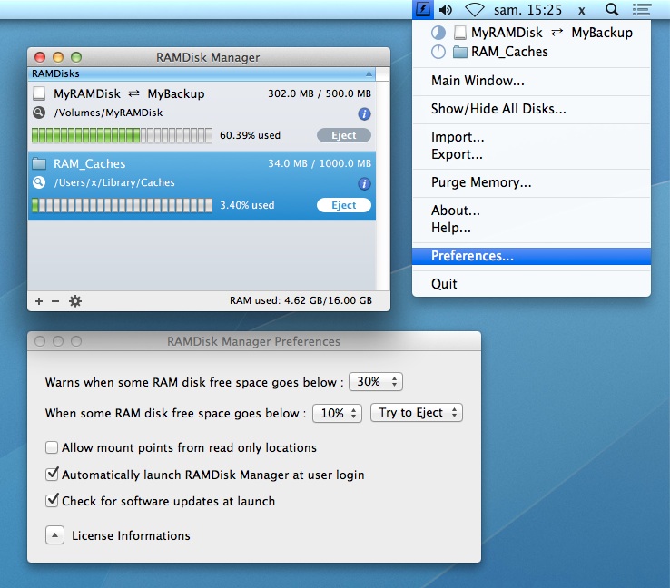Open info for MyRAMDisk
The height and width of the screenshot is (588, 670).
pyautogui.click(x=364, y=114)
